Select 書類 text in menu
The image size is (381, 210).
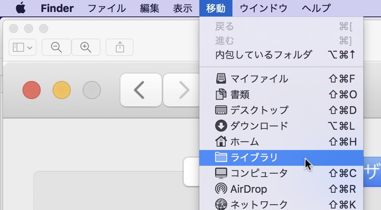pyautogui.click(x=240, y=94)
